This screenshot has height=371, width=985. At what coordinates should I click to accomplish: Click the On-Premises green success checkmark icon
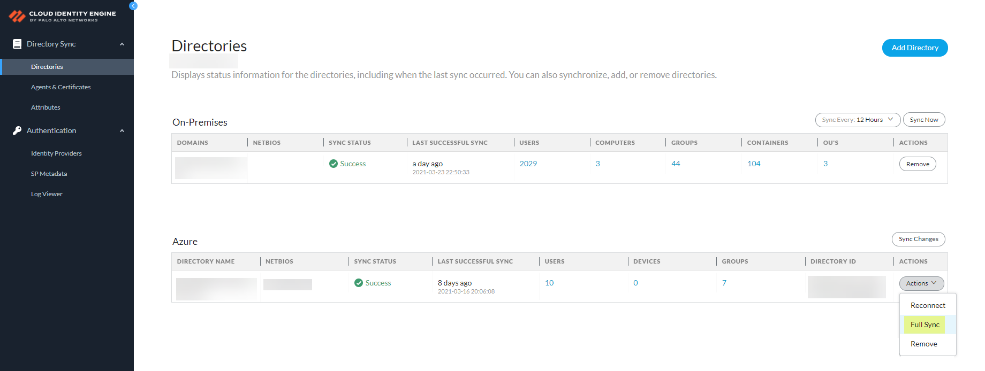point(334,164)
